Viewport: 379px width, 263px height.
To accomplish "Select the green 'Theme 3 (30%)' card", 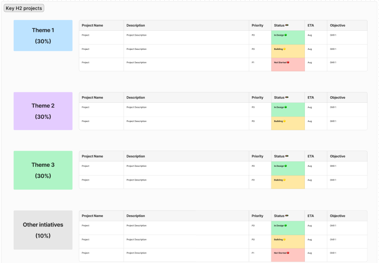I will coord(43,170).
